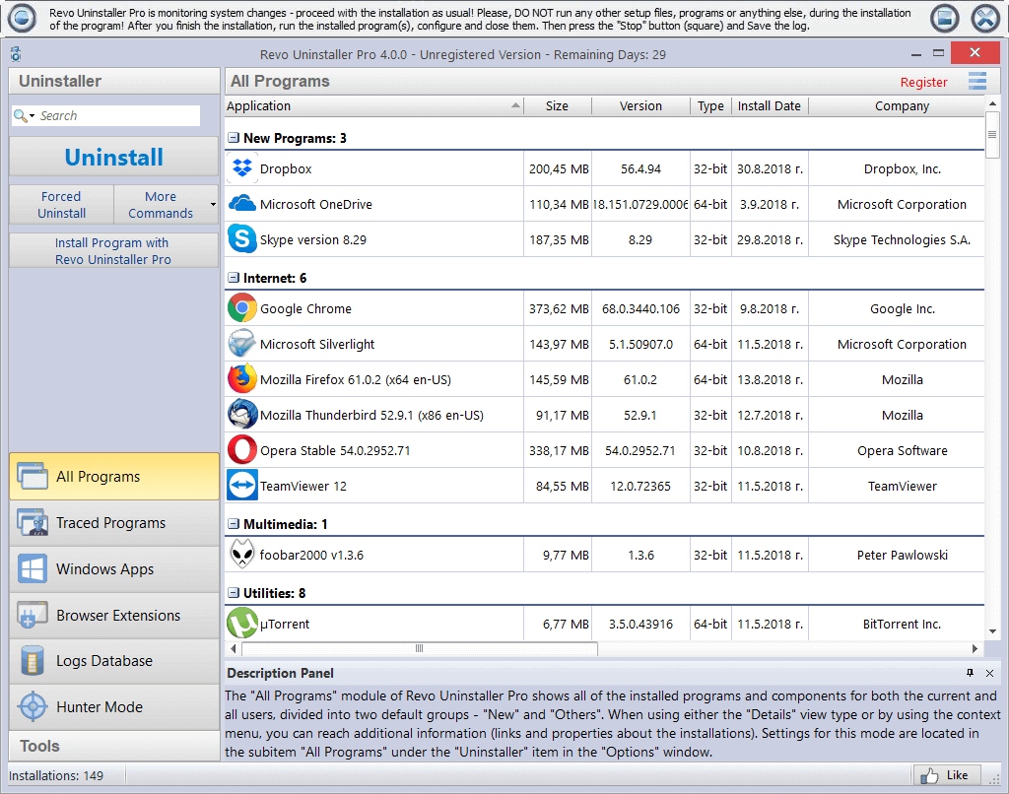This screenshot has width=1009, height=794.
Task: Click the horizontal scrollbar under program list
Action: pyautogui.click(x=420, y=648)
